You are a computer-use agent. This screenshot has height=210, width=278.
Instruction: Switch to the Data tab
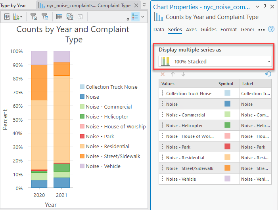(159, 30)
